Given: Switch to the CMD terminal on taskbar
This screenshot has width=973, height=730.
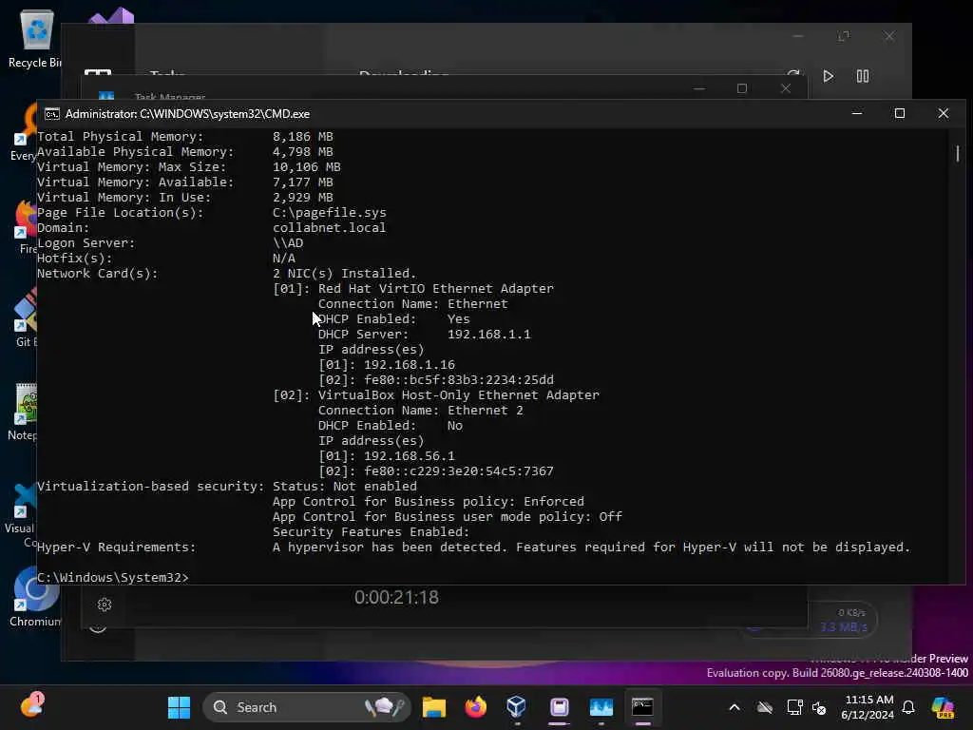Looking at the screenshot, I should coord(642,707).
